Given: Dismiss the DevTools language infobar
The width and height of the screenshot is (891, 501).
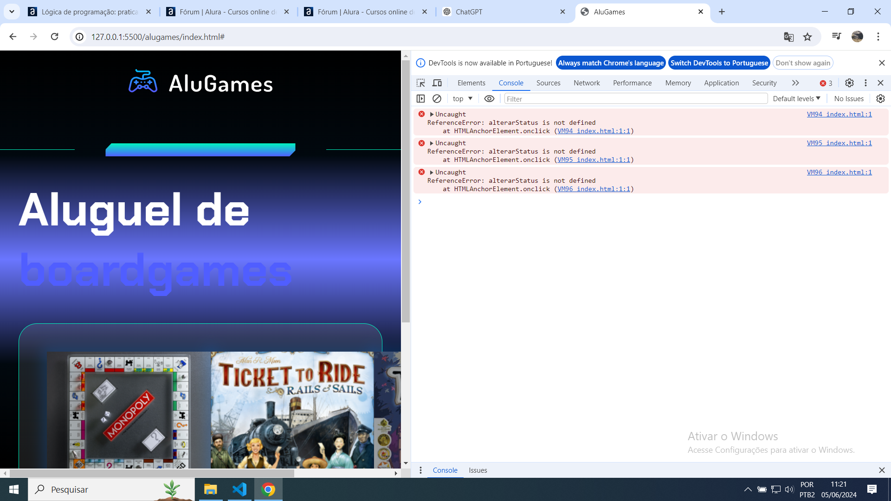Looking at the screenshot, I should 882,63.
